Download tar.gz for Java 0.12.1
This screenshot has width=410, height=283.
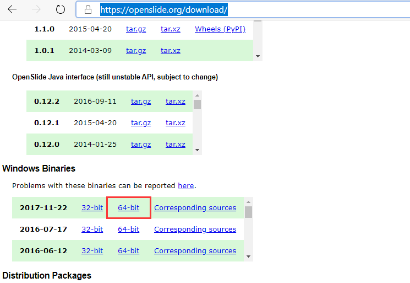click(141, 122)
